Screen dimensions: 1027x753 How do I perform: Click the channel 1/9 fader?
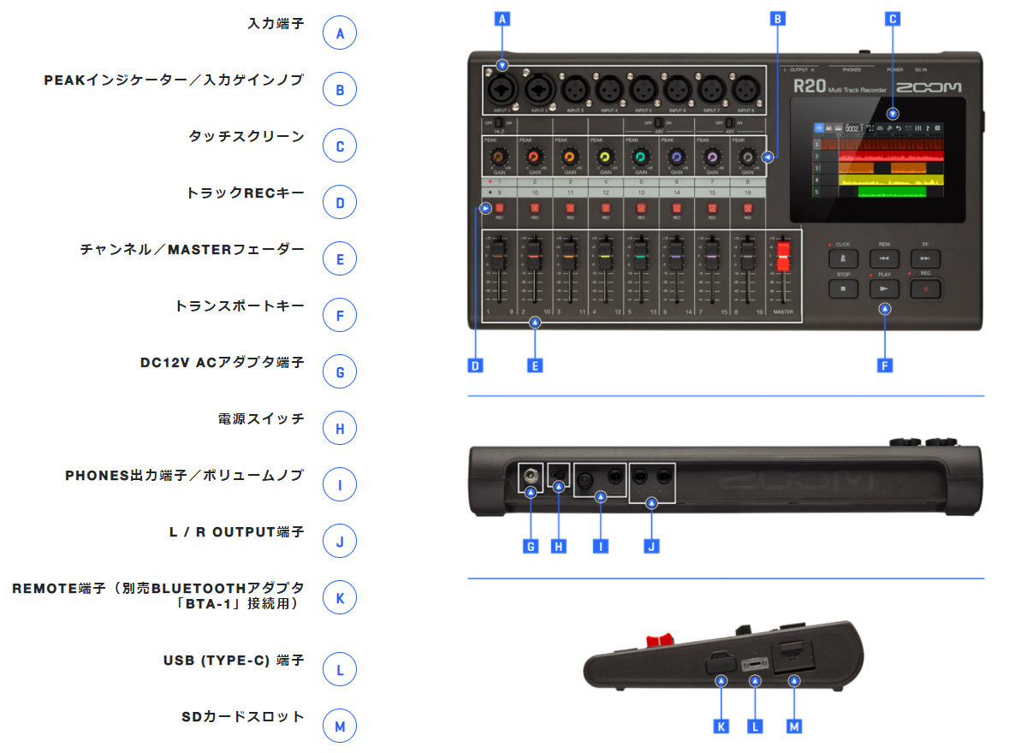click(x=500, y=255)
